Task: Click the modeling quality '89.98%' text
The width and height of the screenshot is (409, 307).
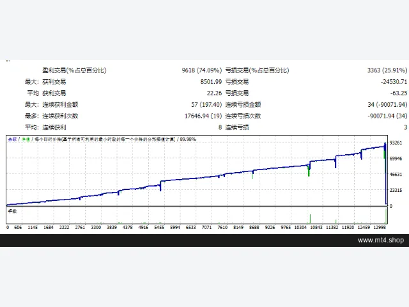Action: point(188,139)
